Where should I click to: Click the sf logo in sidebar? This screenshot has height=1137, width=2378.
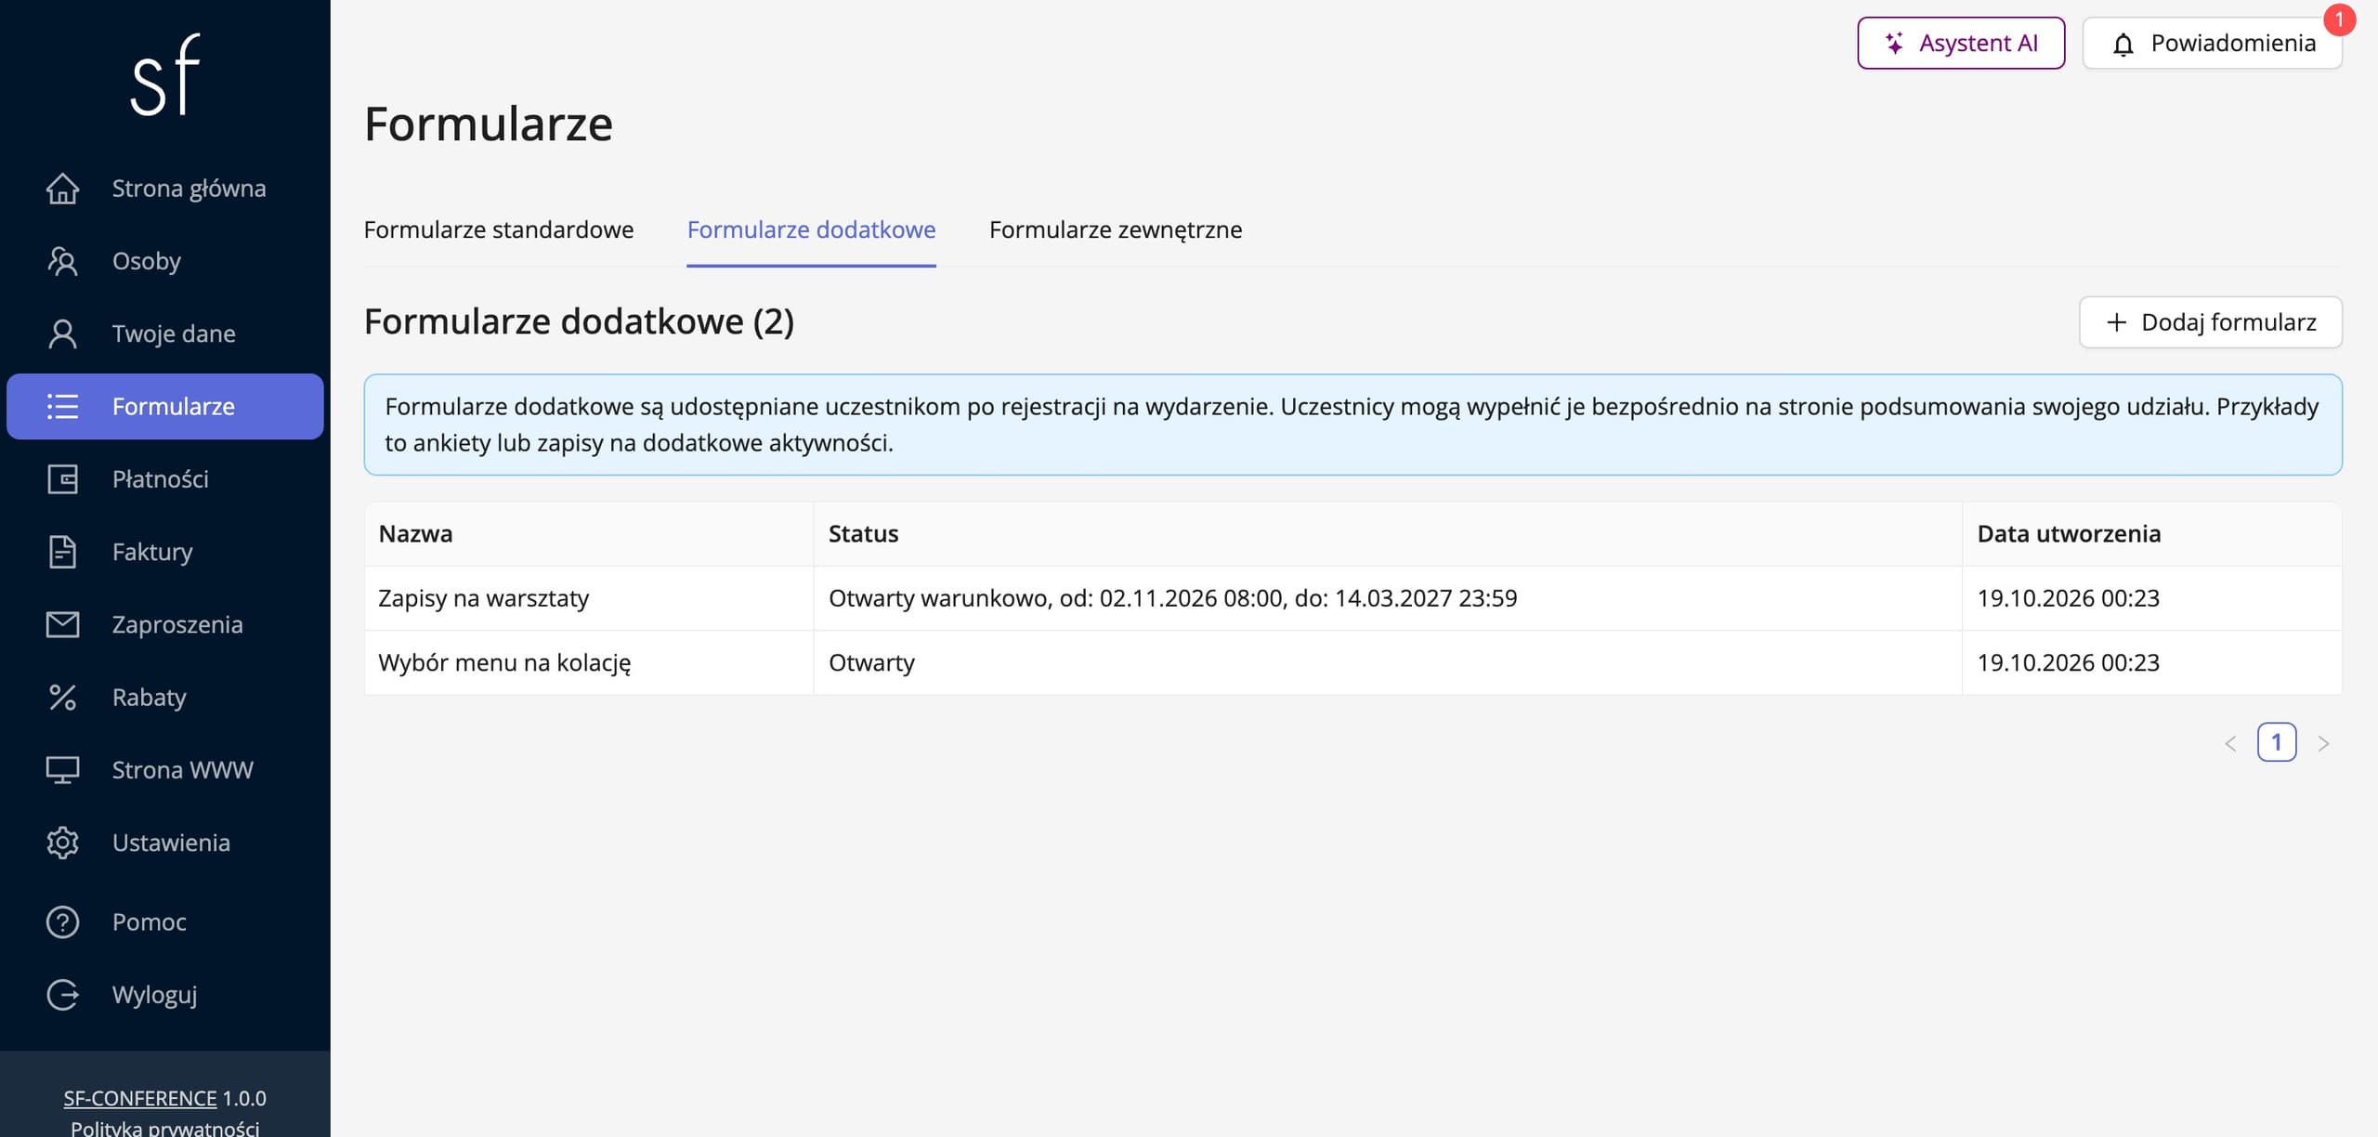(x=165, y=75)
